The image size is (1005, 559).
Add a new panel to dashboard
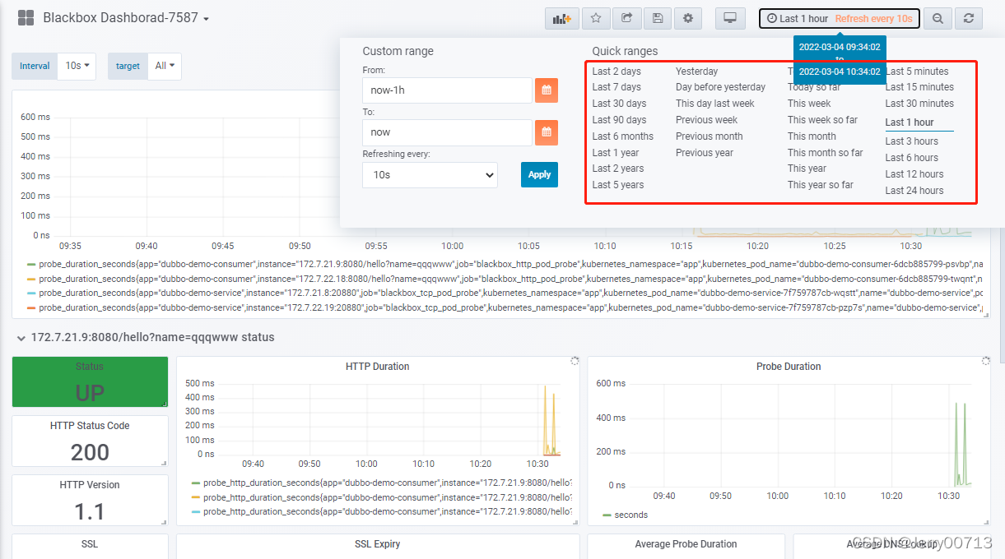coord(562,18)
